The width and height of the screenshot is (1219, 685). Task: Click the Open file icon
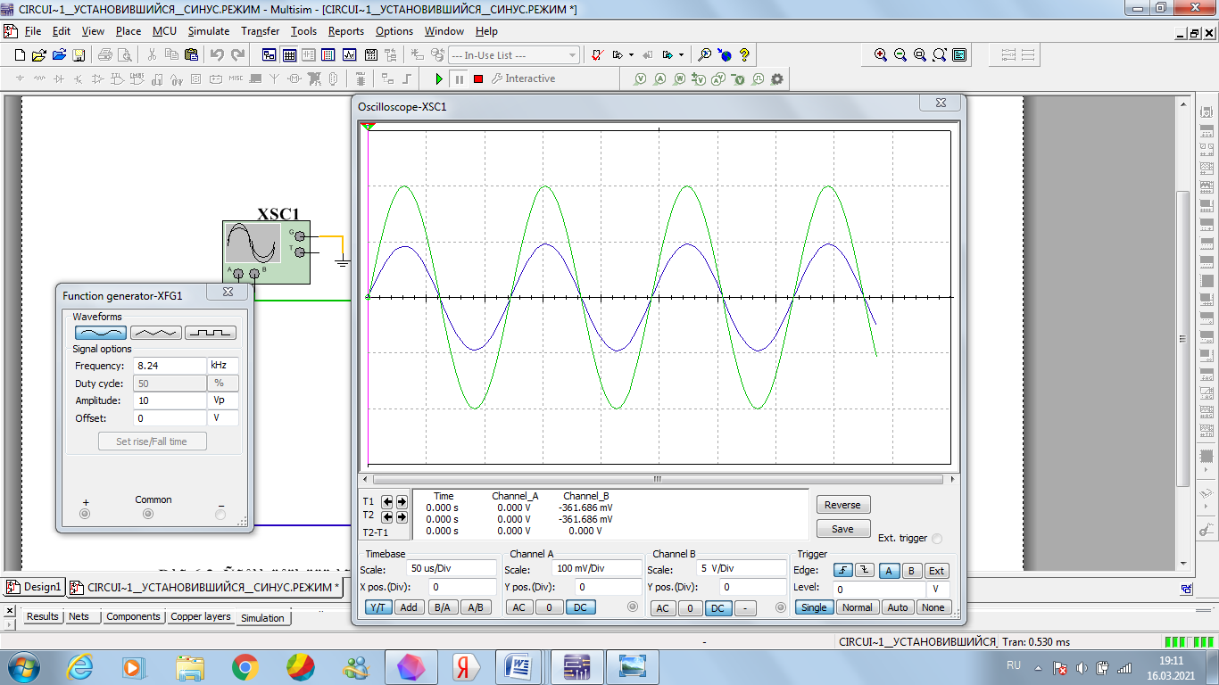click(x=38, y=55)
